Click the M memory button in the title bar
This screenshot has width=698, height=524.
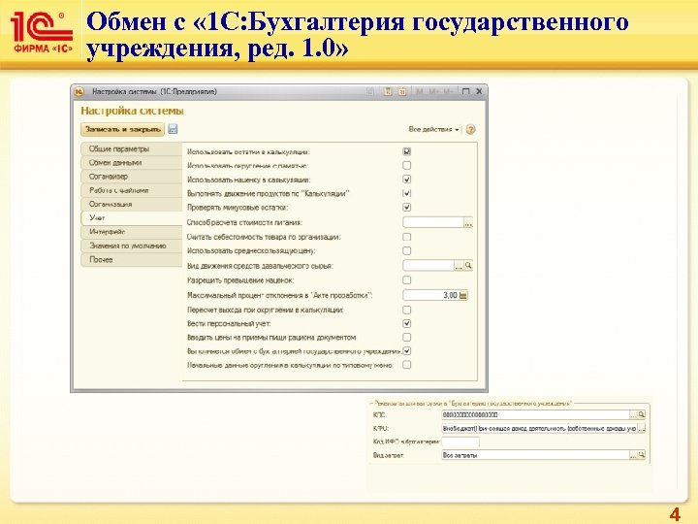(x=419, y=91)
